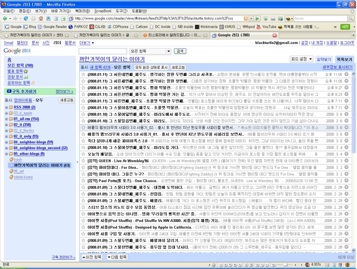Collapse the sidebar with the divider arrow
Image resolution: width=357 pixels, height=269 pixels.
pyautogui.click(x=77, y=162)
